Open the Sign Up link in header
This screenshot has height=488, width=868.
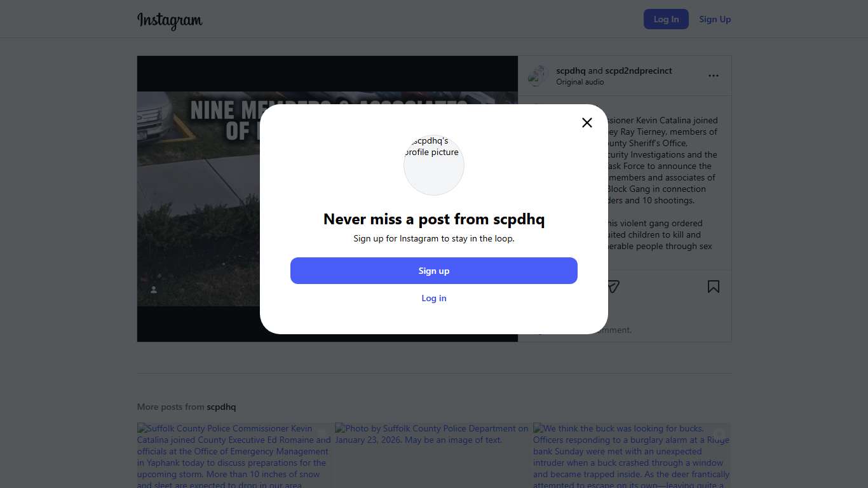(x=715, y=19)
